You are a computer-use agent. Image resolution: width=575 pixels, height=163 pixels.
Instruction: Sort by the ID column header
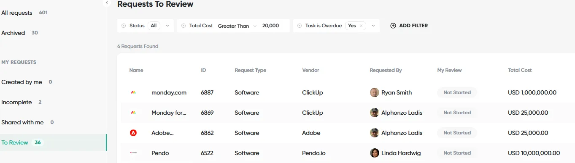pos(203,70)
